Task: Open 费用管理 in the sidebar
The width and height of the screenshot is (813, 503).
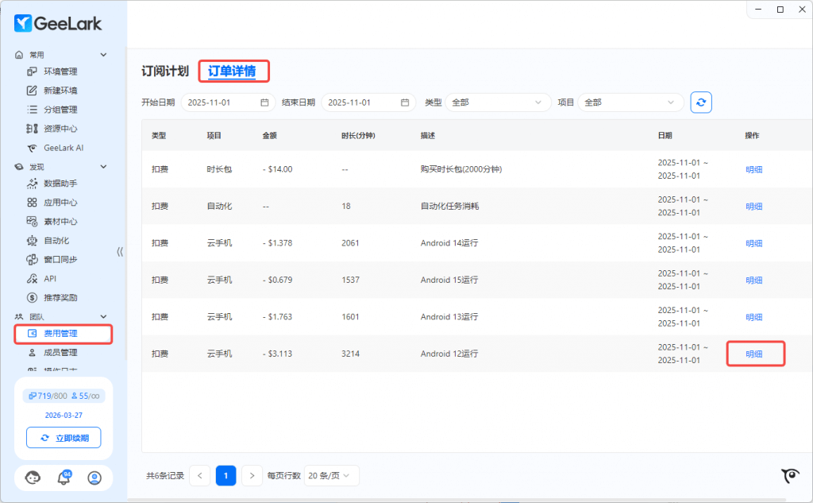Action: click(x=60, y=334)
